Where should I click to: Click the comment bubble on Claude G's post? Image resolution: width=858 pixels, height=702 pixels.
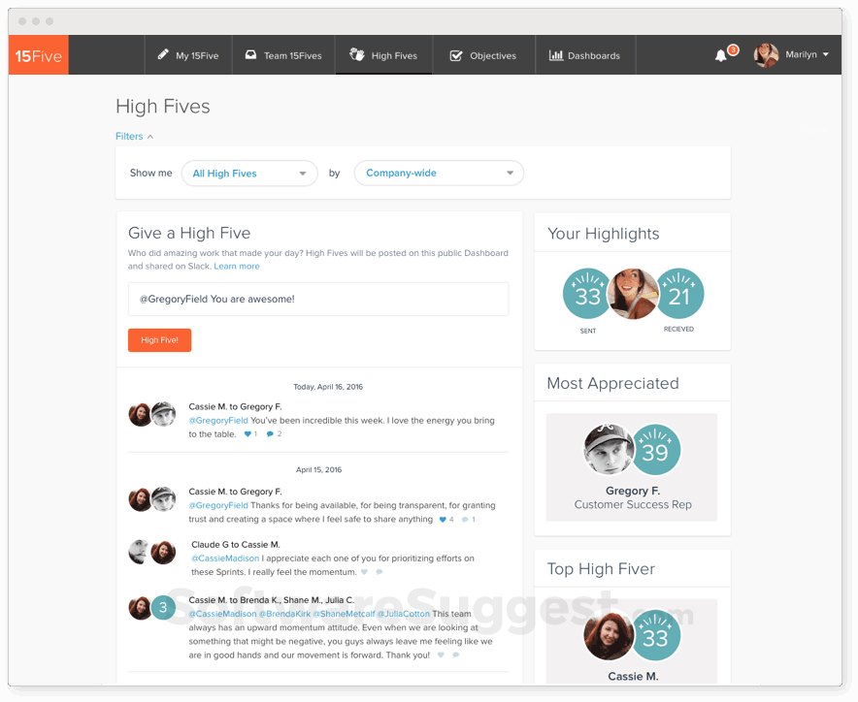click(378, 570)
